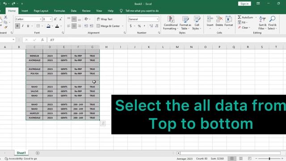Switch to the Data tab
Screen dimensions: 286x161
73,11
